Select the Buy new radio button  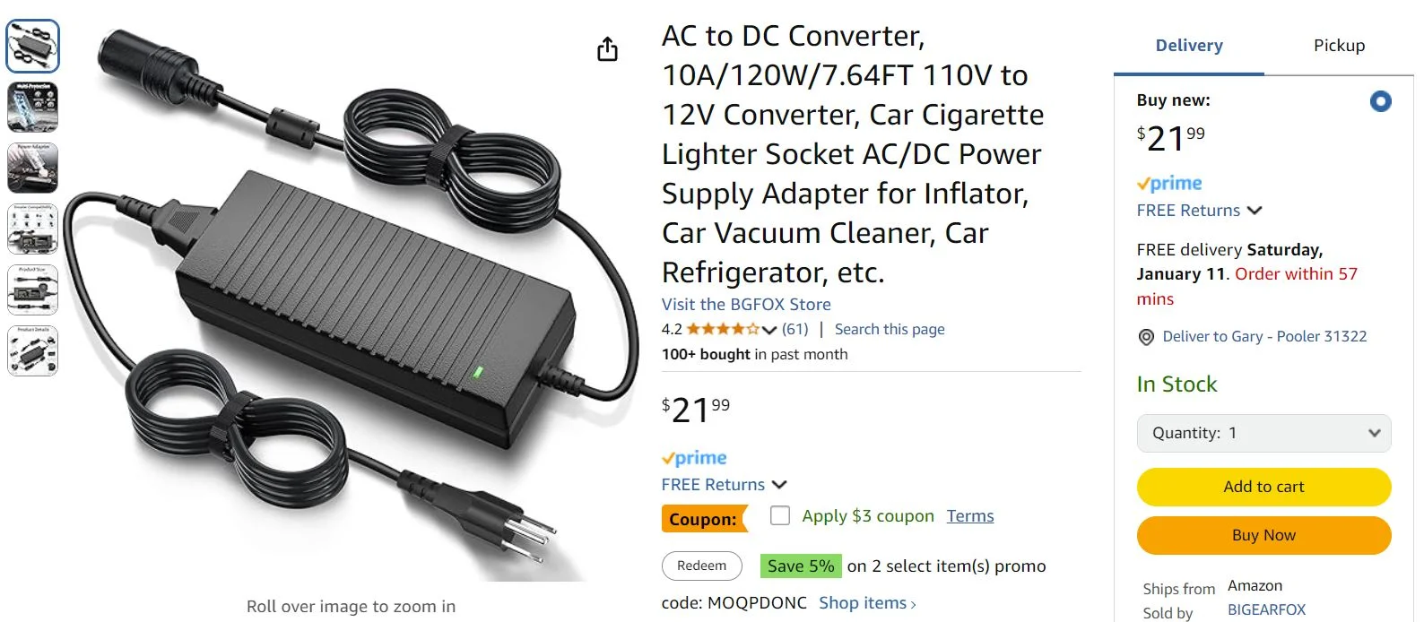(1379, 101)
